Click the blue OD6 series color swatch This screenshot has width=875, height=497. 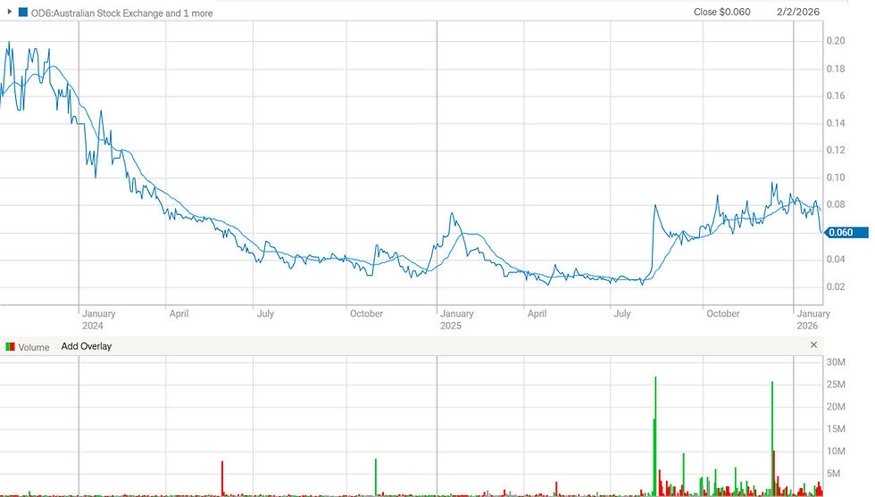click(x=23, y=12)
